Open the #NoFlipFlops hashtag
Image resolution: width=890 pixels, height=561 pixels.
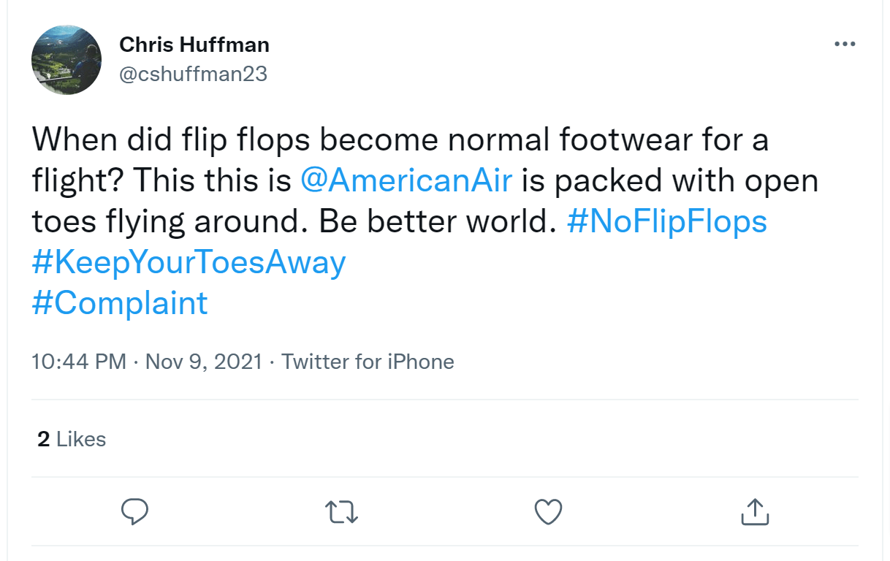click(670, 221)
